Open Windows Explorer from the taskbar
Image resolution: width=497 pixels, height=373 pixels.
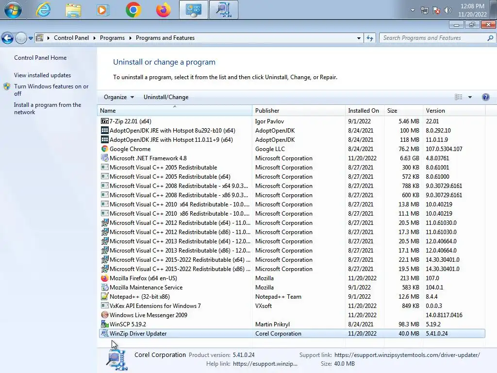click(x=73, y=10)
